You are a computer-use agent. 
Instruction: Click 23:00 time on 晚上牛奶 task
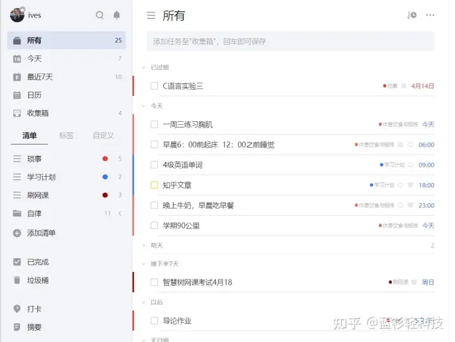427,205
